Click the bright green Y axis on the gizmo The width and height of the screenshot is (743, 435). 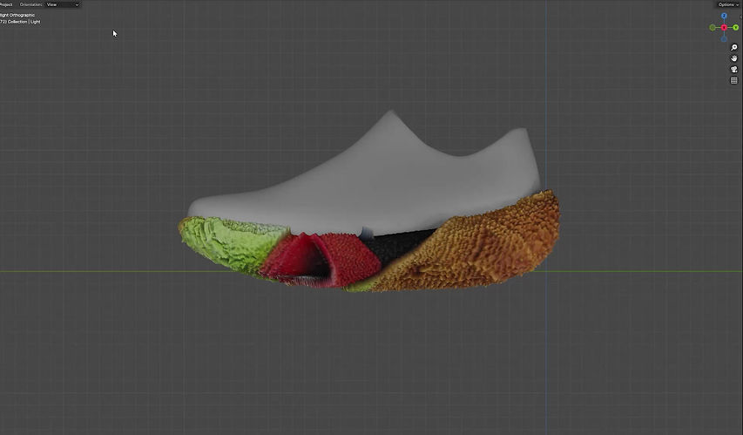tap(735, 28)
